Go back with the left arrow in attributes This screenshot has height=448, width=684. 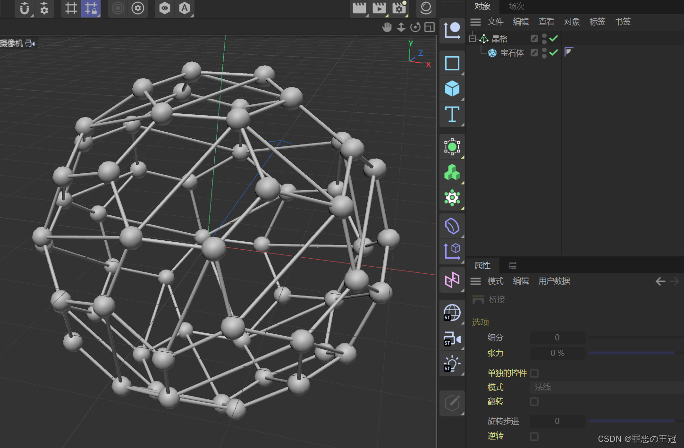click(x=660, y=281)
